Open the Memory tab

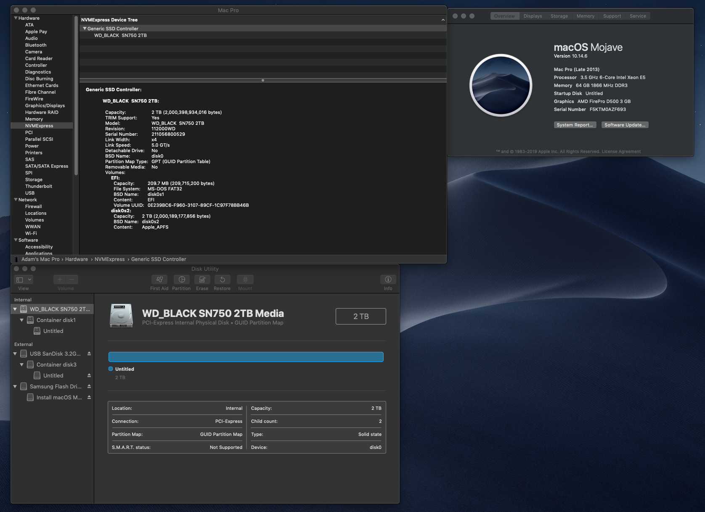point(585,16)
